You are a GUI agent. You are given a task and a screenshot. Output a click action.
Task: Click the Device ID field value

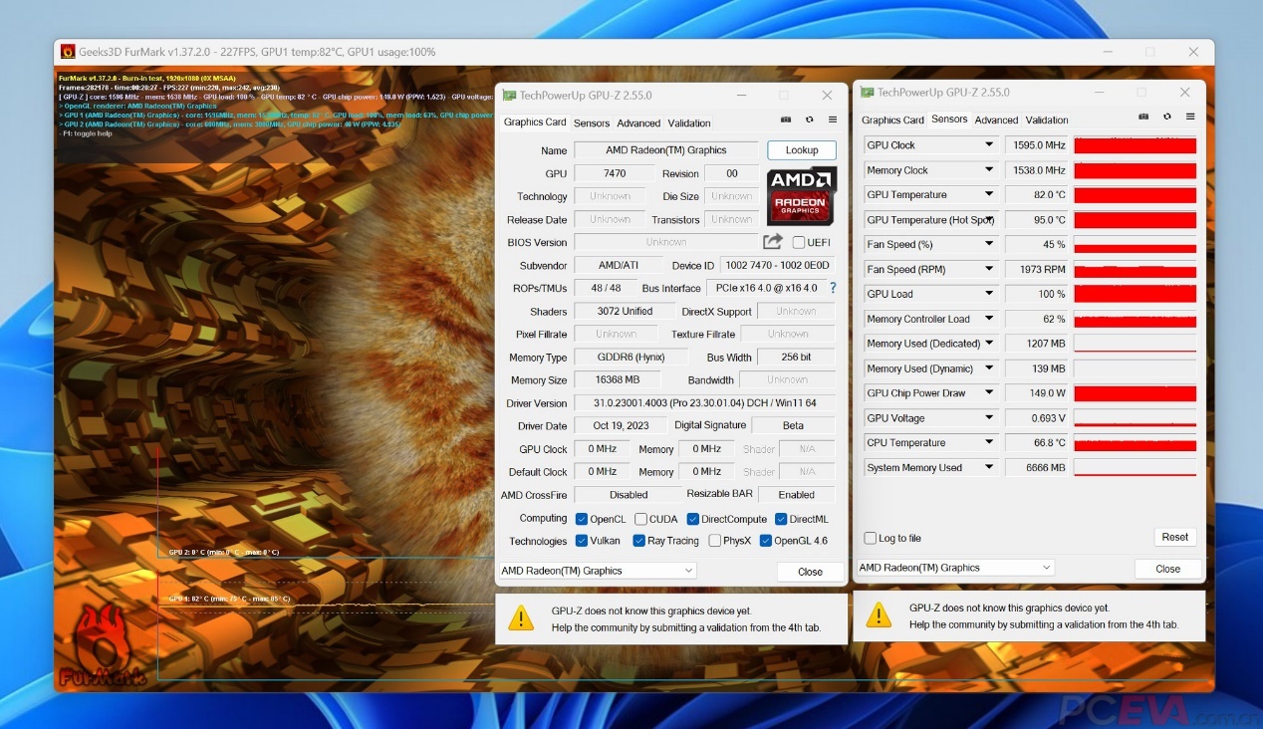pos(778,266)
